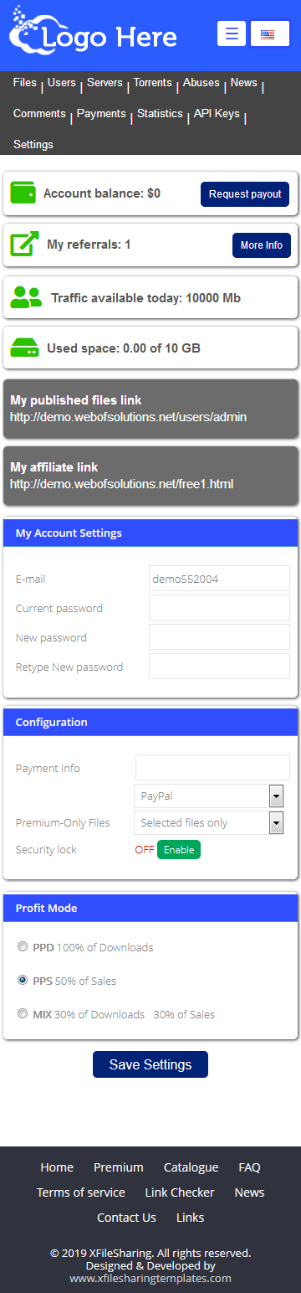
Task: Open the API Keys menu item
Action: click(x=217, y=114)
